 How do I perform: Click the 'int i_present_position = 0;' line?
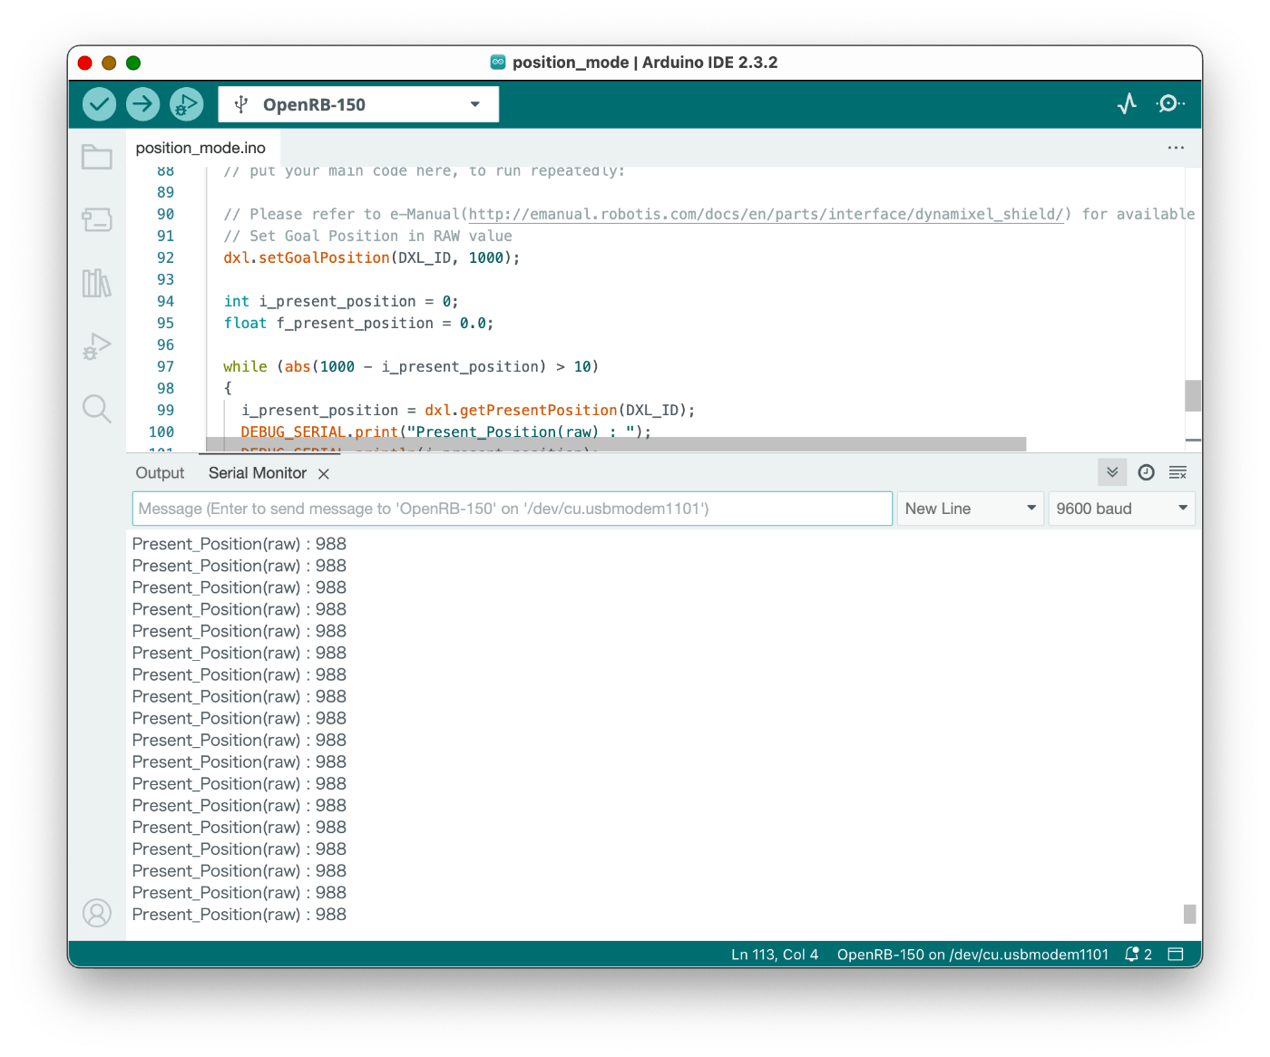point(341,301)
